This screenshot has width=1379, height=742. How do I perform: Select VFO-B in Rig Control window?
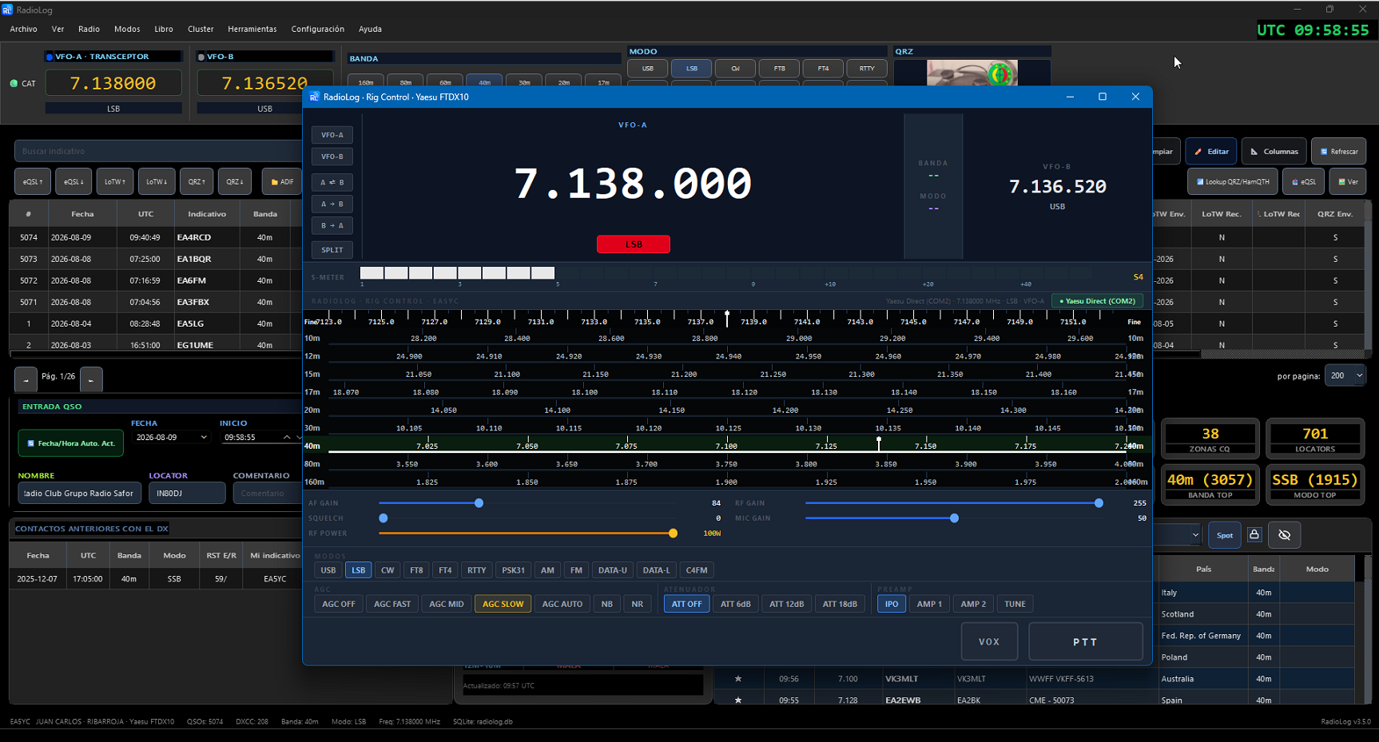click(x=332, y=157)
